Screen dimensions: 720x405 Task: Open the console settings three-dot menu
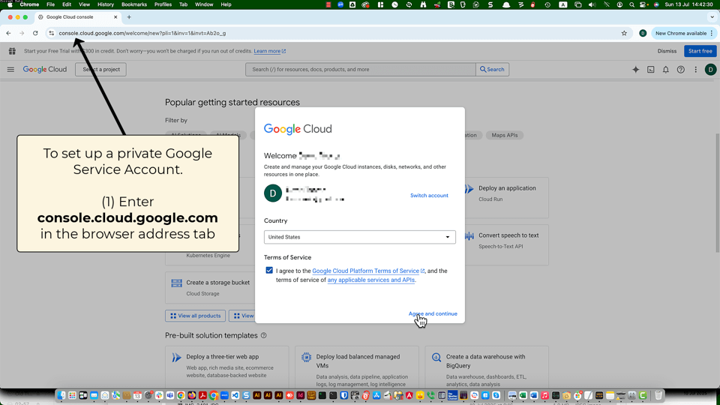[696, 69]
